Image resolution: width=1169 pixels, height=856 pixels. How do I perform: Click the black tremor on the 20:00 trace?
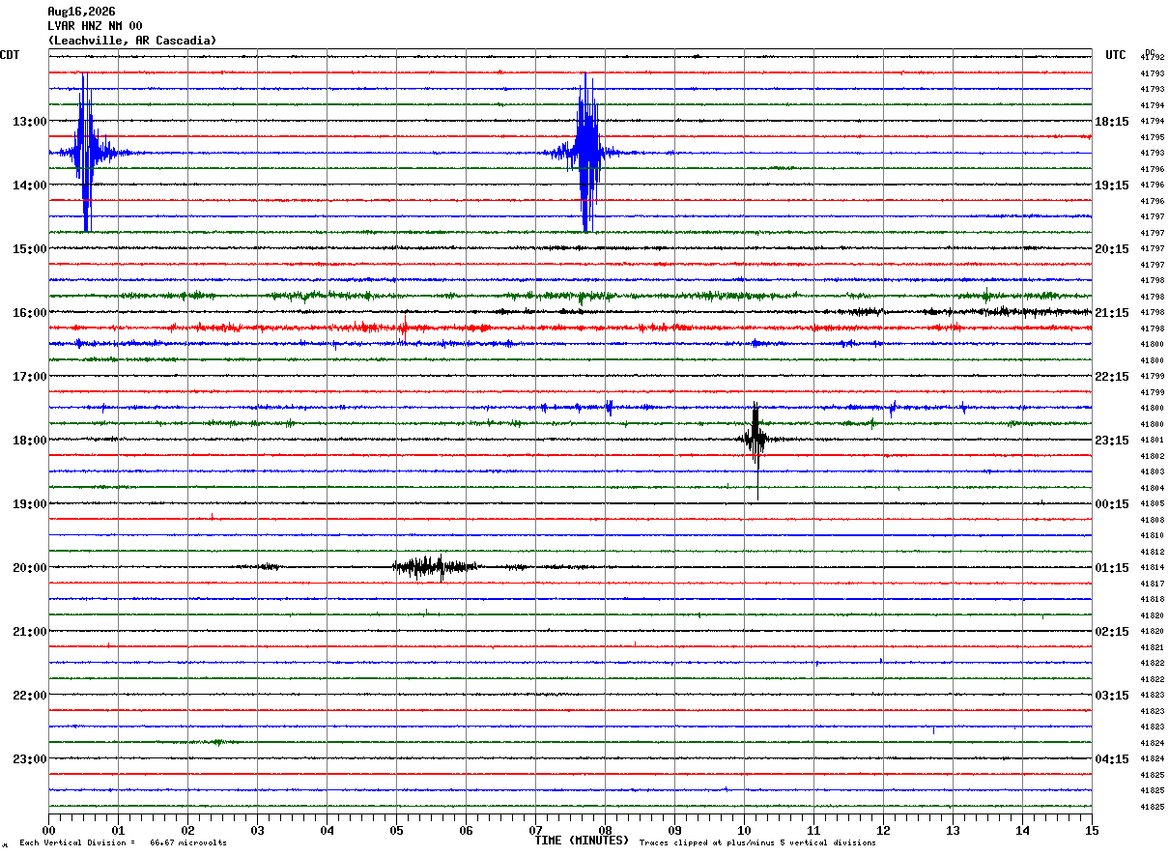435,566
